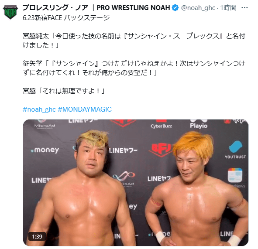Image resolution: width=258 pixels, height=249 pixels.
Task: Click the MicroAd logo on the top-left backdrop
Action: coord(45,124)
